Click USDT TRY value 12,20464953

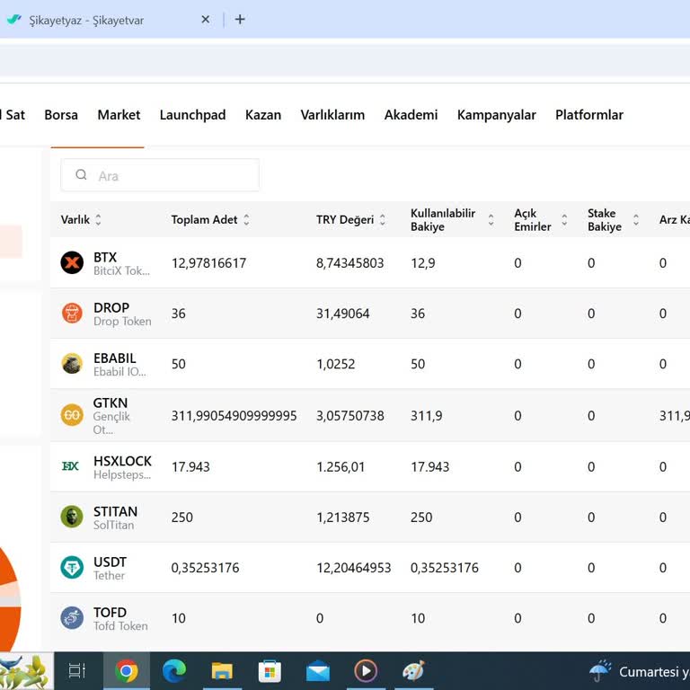(354, 568)
